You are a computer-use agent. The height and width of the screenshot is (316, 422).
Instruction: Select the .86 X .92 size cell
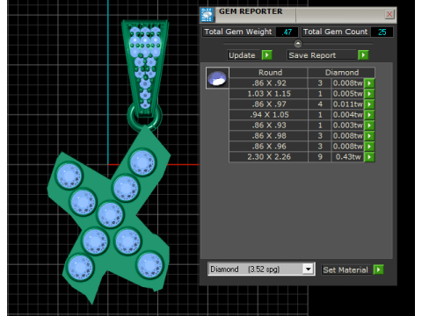point(269,83)
